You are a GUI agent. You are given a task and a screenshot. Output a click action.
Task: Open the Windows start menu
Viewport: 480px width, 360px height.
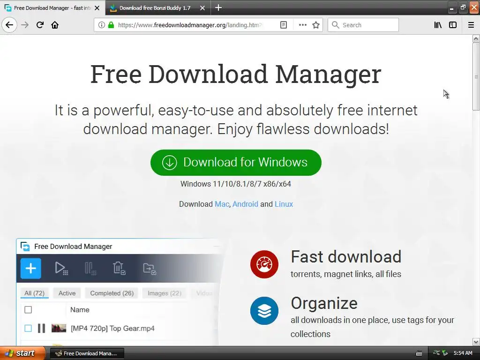[22, 353]
